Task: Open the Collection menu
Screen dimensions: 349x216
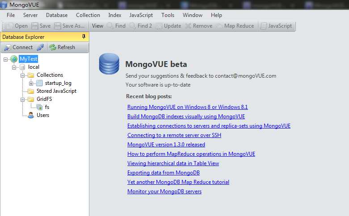Action: 88,15
